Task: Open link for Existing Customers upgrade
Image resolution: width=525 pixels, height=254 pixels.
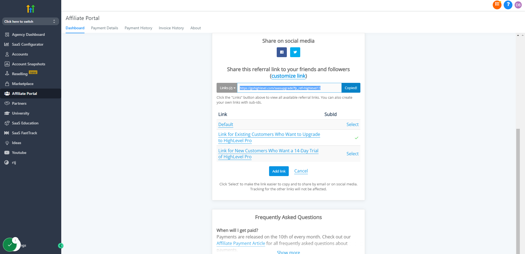Action: point(269,138)
